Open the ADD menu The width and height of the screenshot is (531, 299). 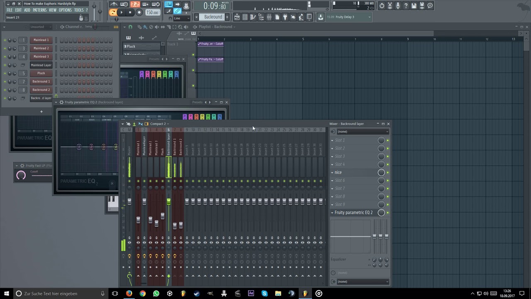[x=27, y=10]
